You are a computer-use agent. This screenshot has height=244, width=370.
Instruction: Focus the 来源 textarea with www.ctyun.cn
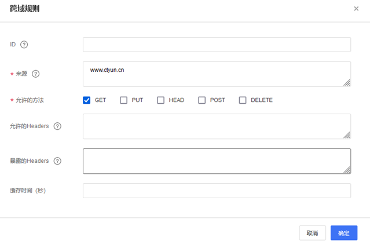pyautogui.click(x=217, y=74)
